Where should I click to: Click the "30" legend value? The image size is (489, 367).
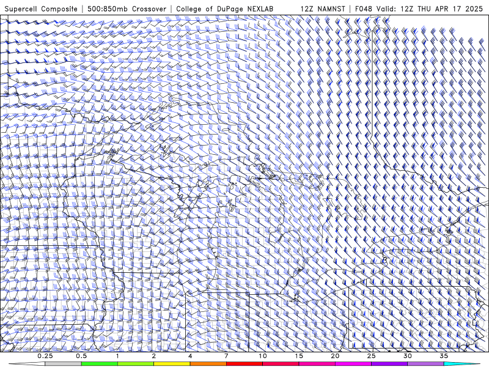(x=408, y=356)
